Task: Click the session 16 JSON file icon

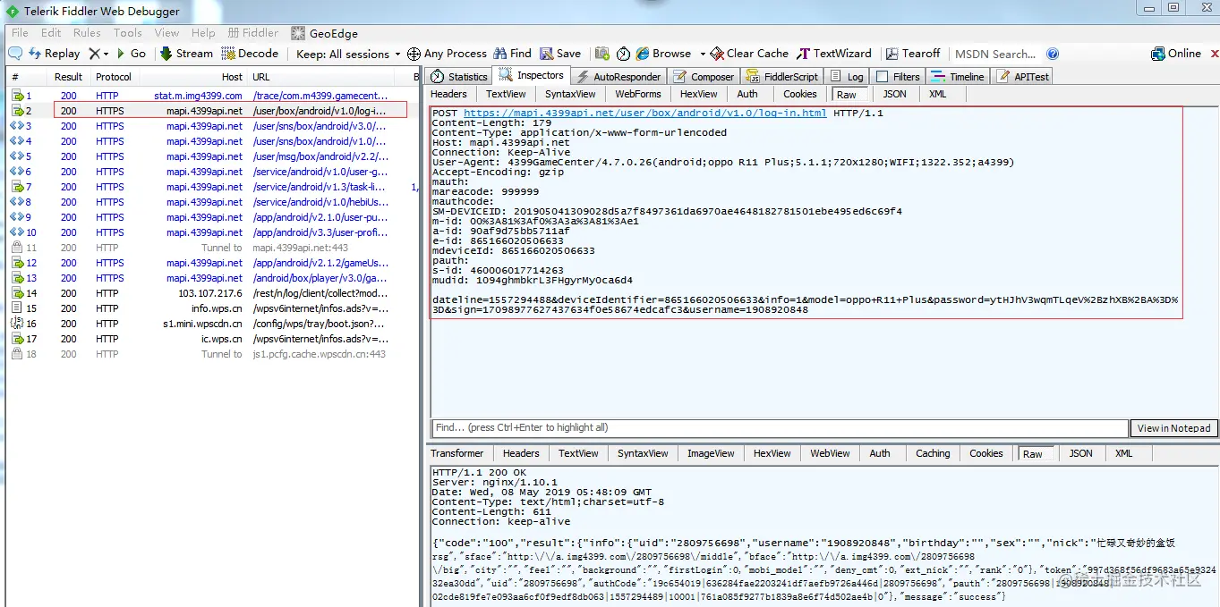Action: pos(16,324)
